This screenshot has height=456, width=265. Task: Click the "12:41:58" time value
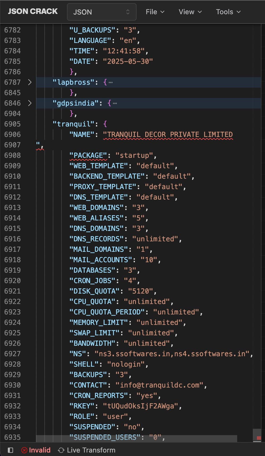pyautogui.click(x=124, y=51)
